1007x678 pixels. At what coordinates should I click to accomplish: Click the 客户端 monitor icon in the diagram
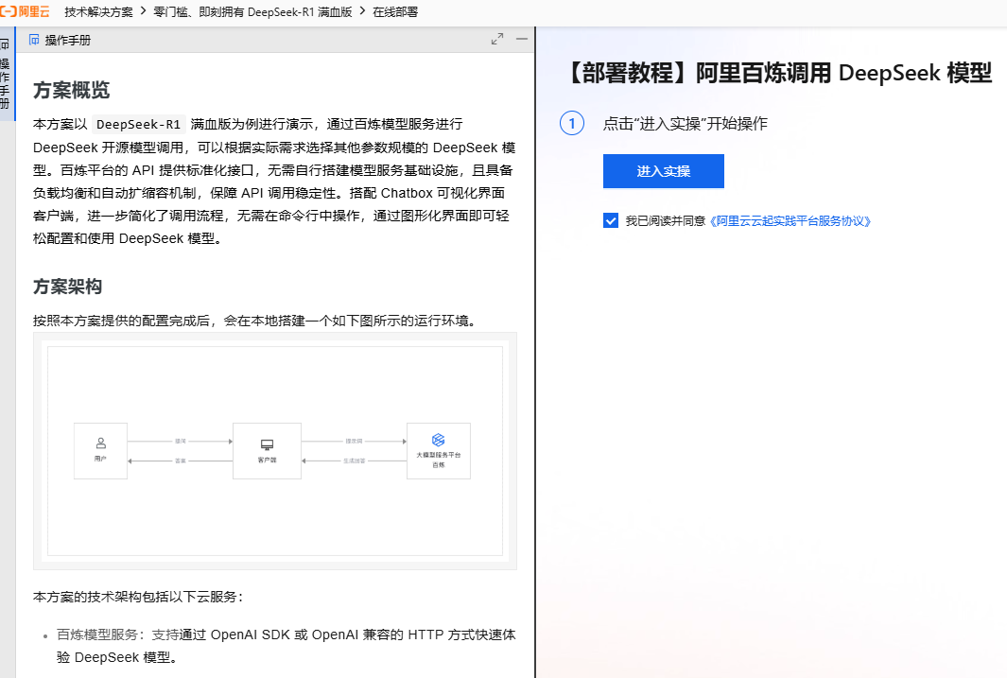click(x=268, y=444)
